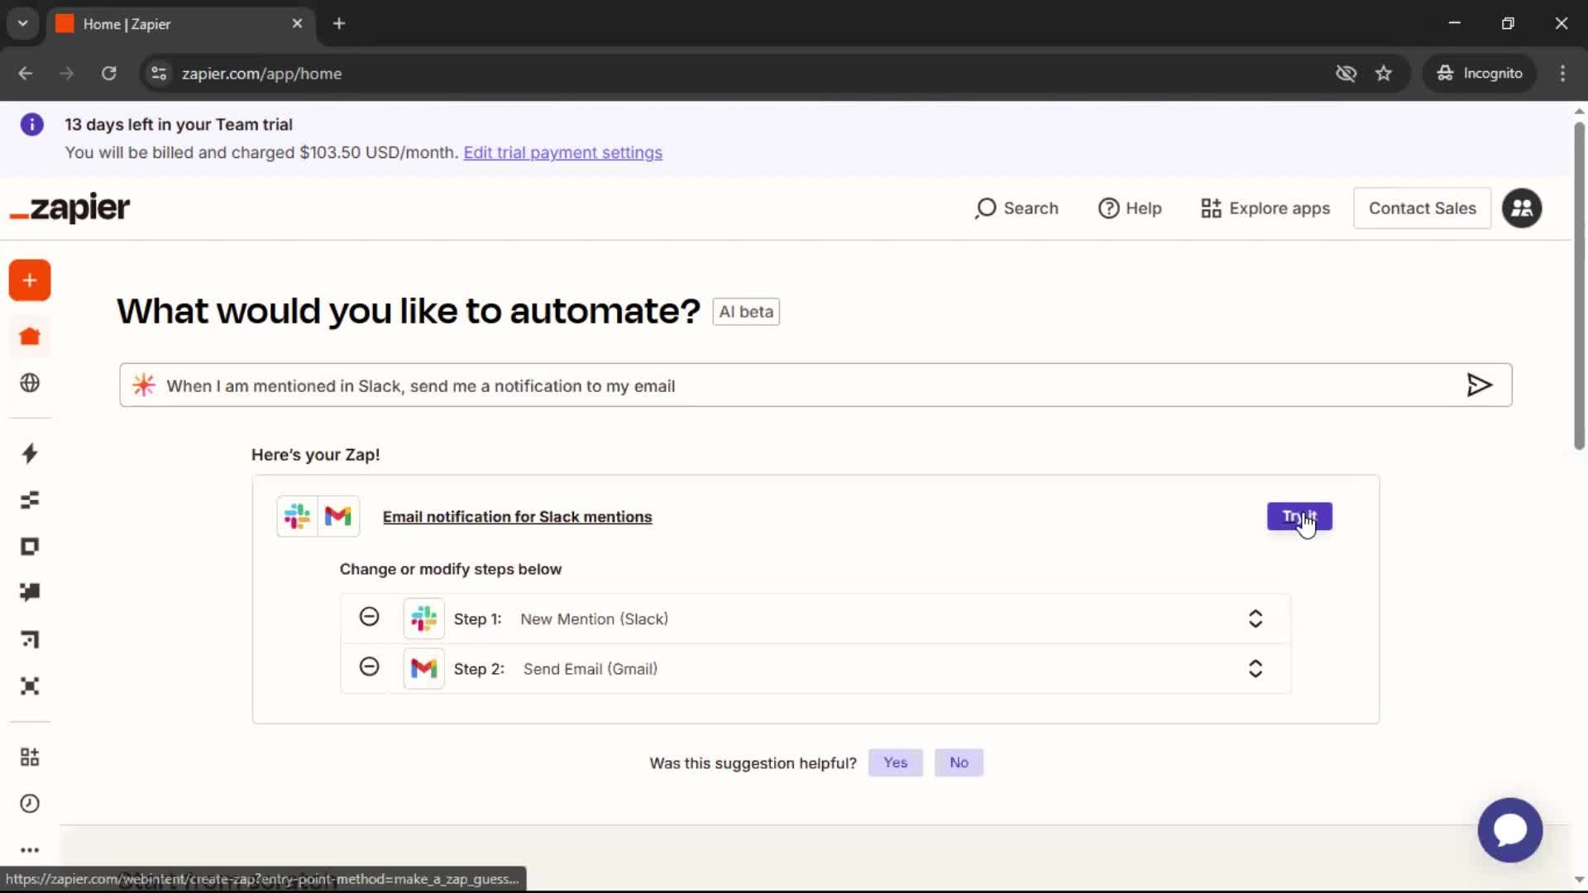The height and width of the screenshot is (893, 1588).
Task: Click the info icon in trial banner
Action: [32, 125]
